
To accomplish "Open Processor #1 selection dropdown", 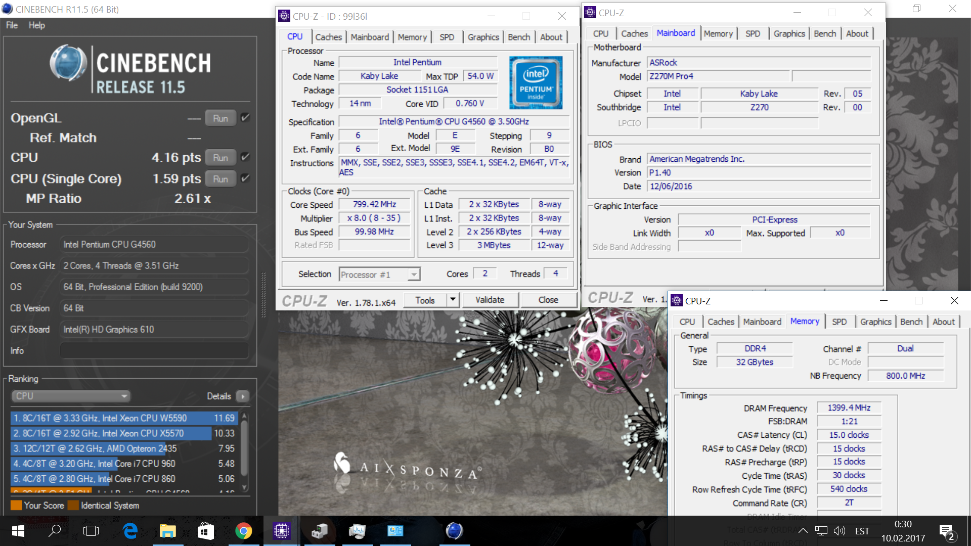I will (379, 274).
